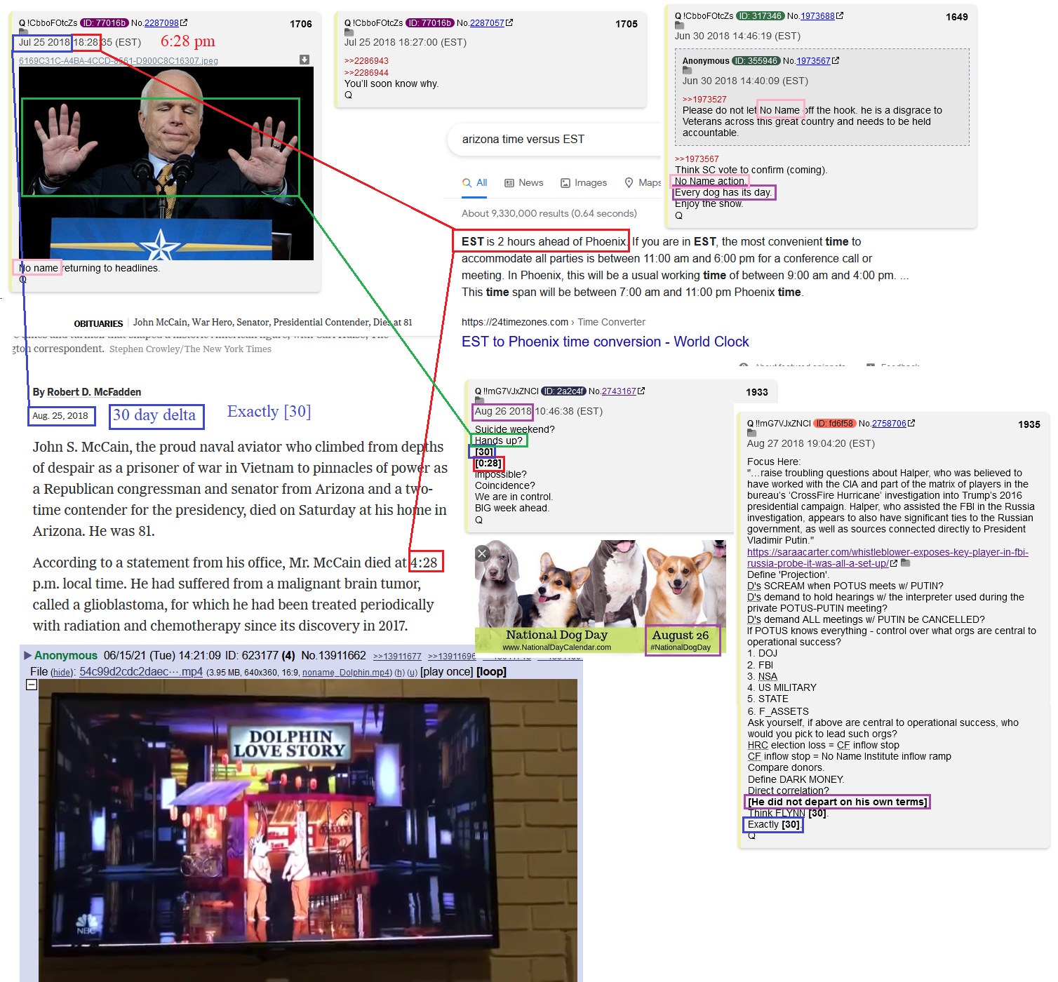Switch to the Images search tab
Viewport: 1058px width, 982px height.
[584, 182]
